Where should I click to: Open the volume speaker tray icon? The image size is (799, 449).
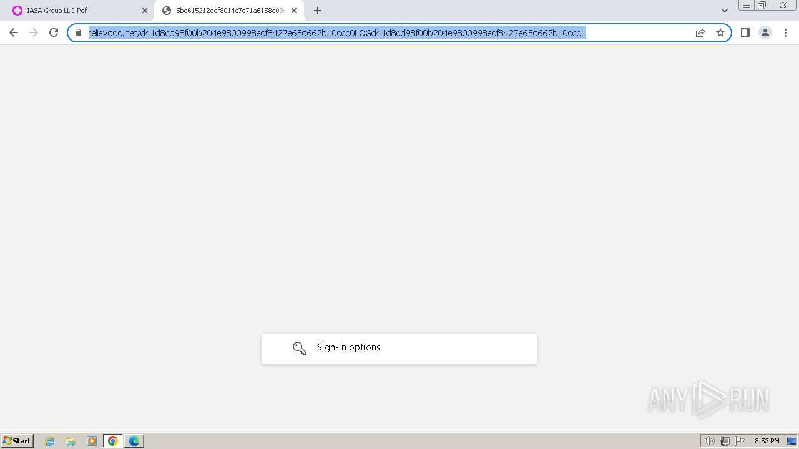(x=709, y=441)
